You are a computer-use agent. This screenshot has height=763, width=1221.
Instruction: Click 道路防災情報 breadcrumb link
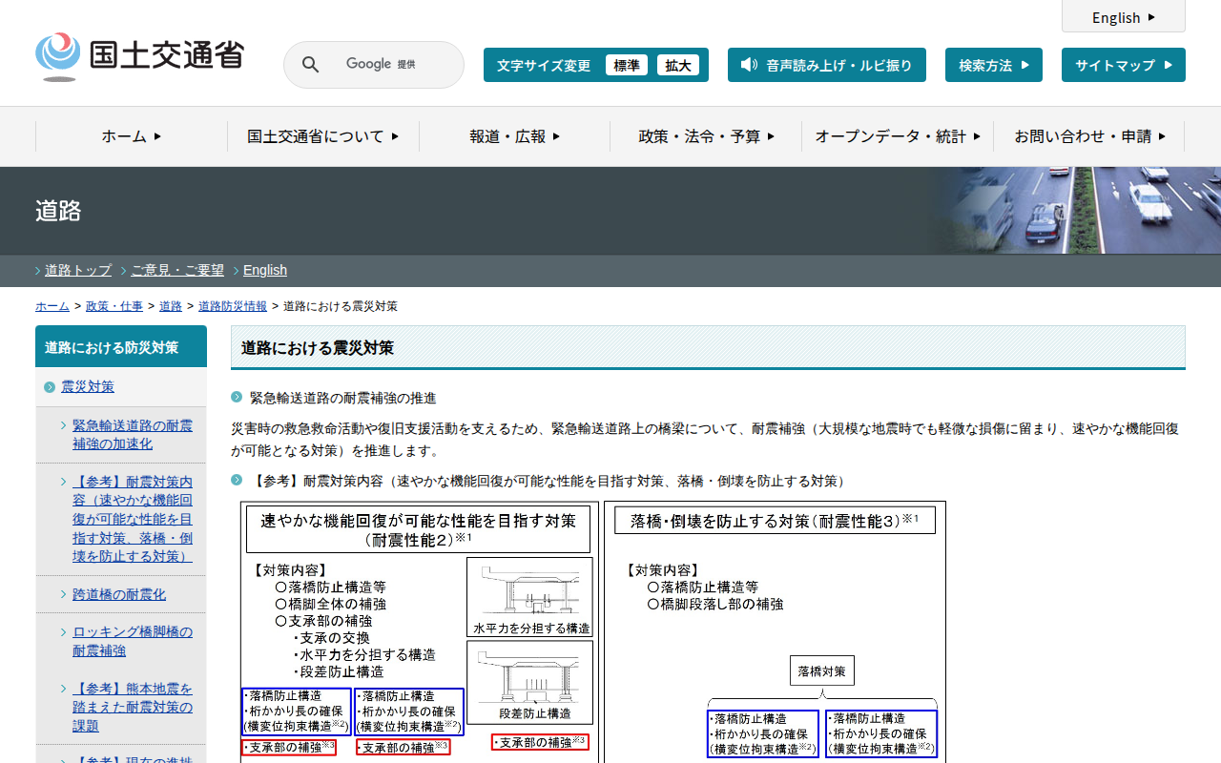233,306
